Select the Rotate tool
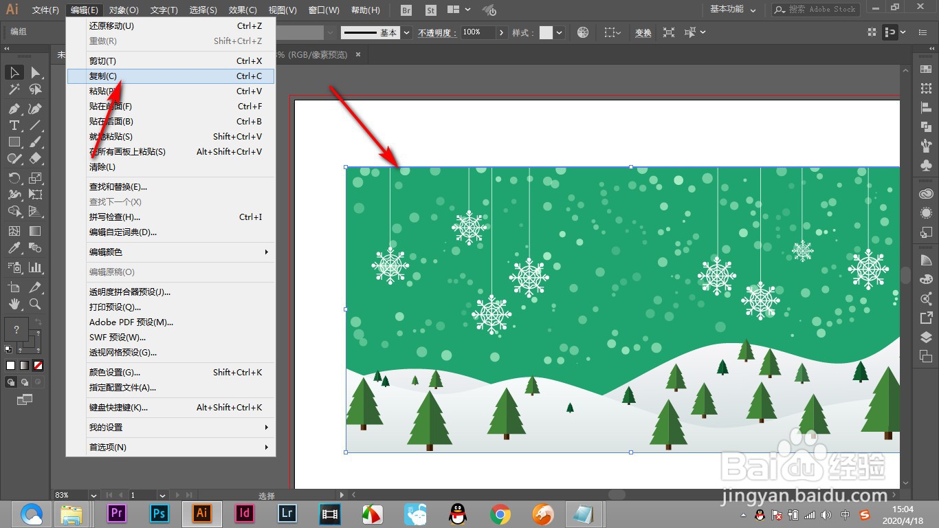The width and height of the screenshot is (939, 528). tap(14, 177)
